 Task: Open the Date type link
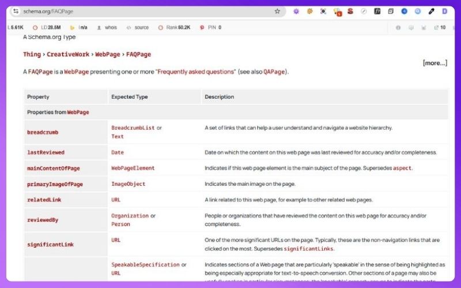point(118,152)
